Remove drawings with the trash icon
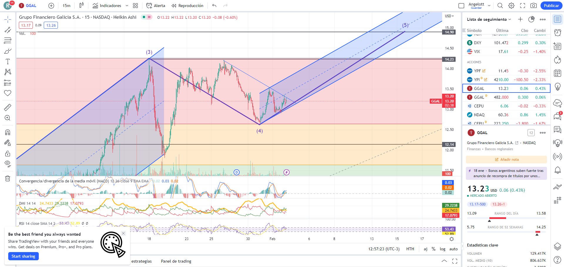Viewport: 564px width, 267px height. coord(8,178)
